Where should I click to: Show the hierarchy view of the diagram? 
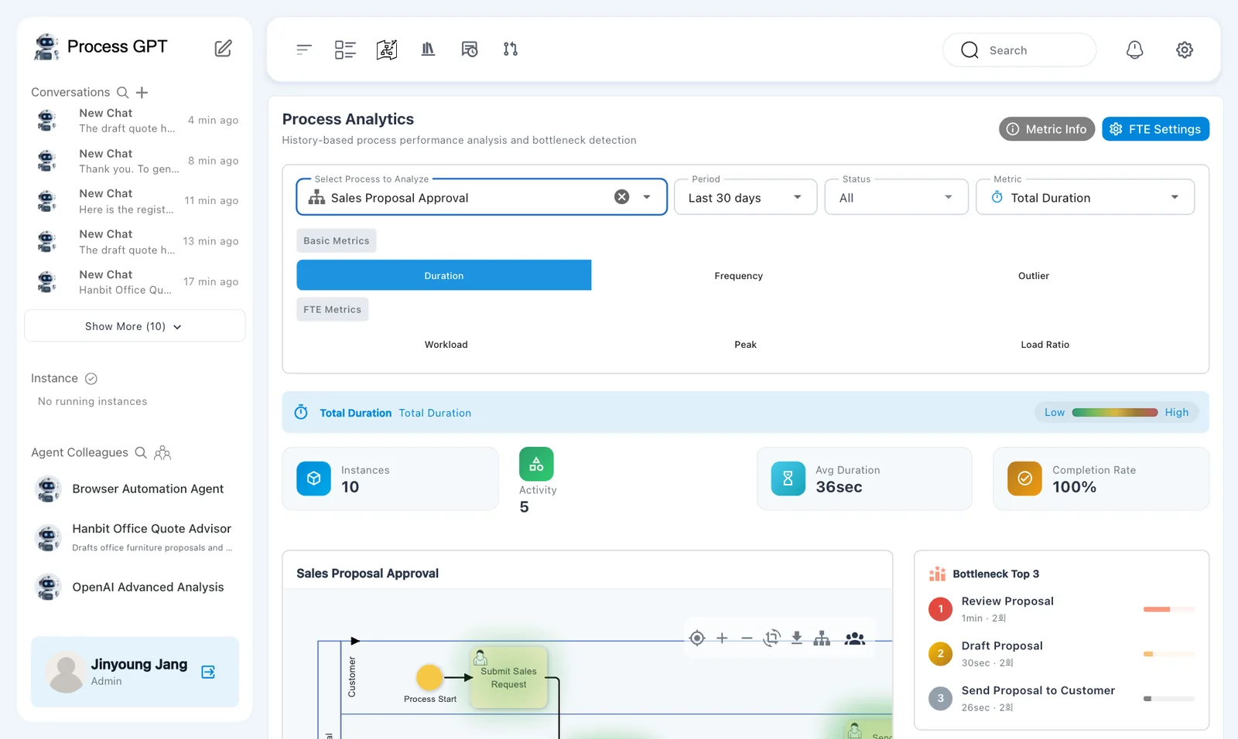[822, 639]
